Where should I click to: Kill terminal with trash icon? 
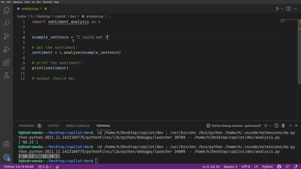coord(283,126)
